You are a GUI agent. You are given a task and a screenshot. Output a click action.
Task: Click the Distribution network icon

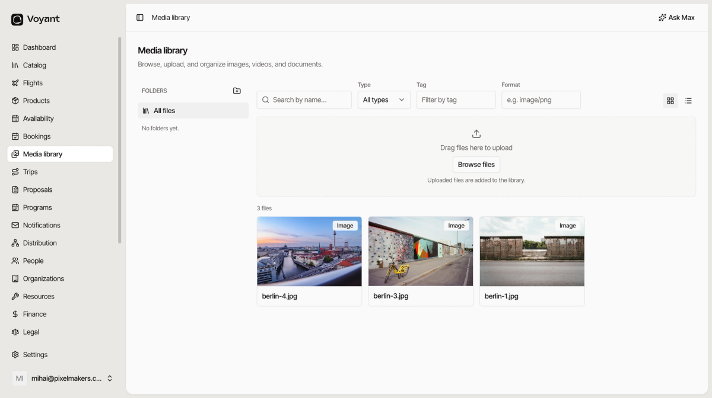[x=15, y=243]
